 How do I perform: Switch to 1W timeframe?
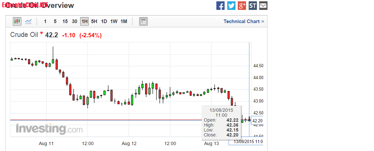coord(114,21)
